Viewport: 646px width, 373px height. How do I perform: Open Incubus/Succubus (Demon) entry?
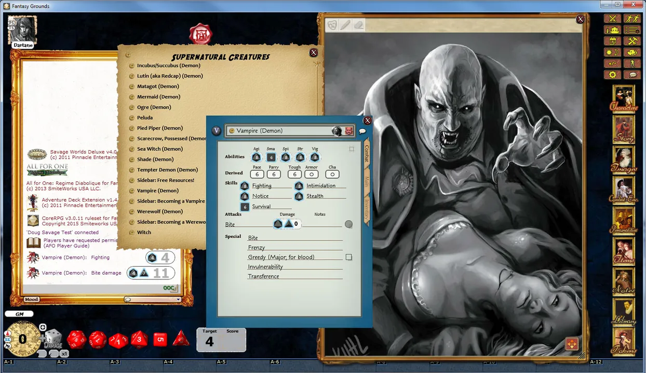coord(169,65)
